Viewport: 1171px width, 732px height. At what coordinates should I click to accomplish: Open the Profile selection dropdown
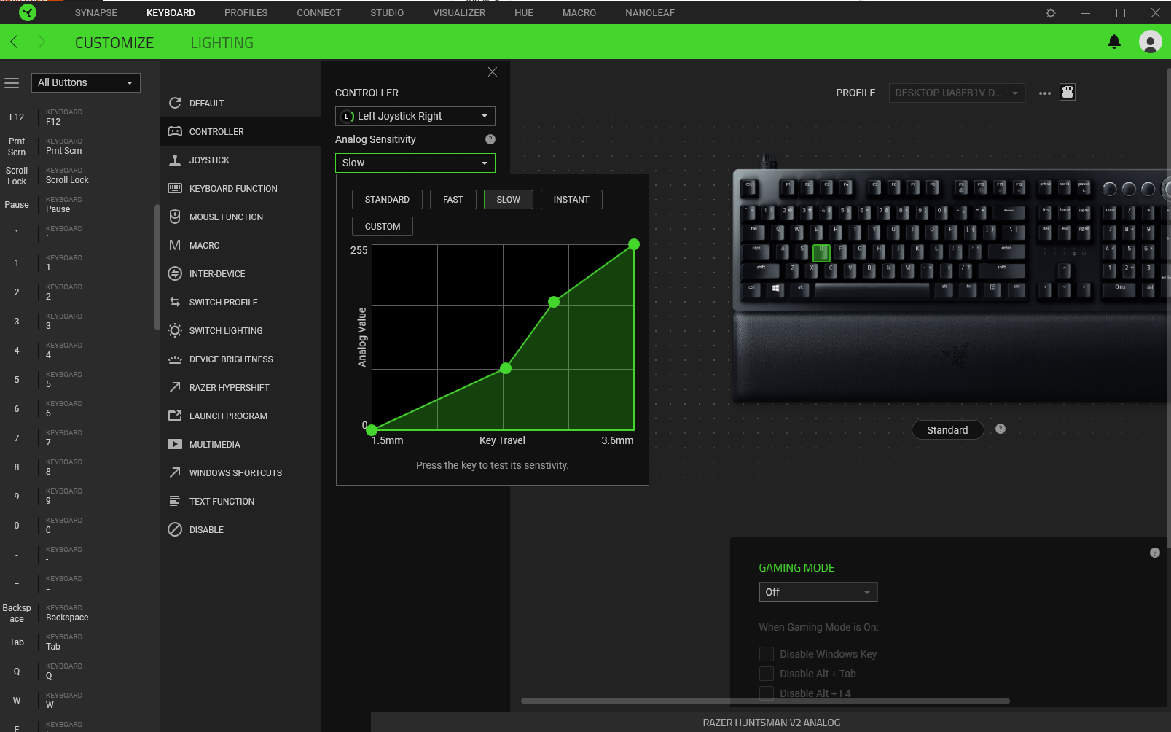[957, 93]
